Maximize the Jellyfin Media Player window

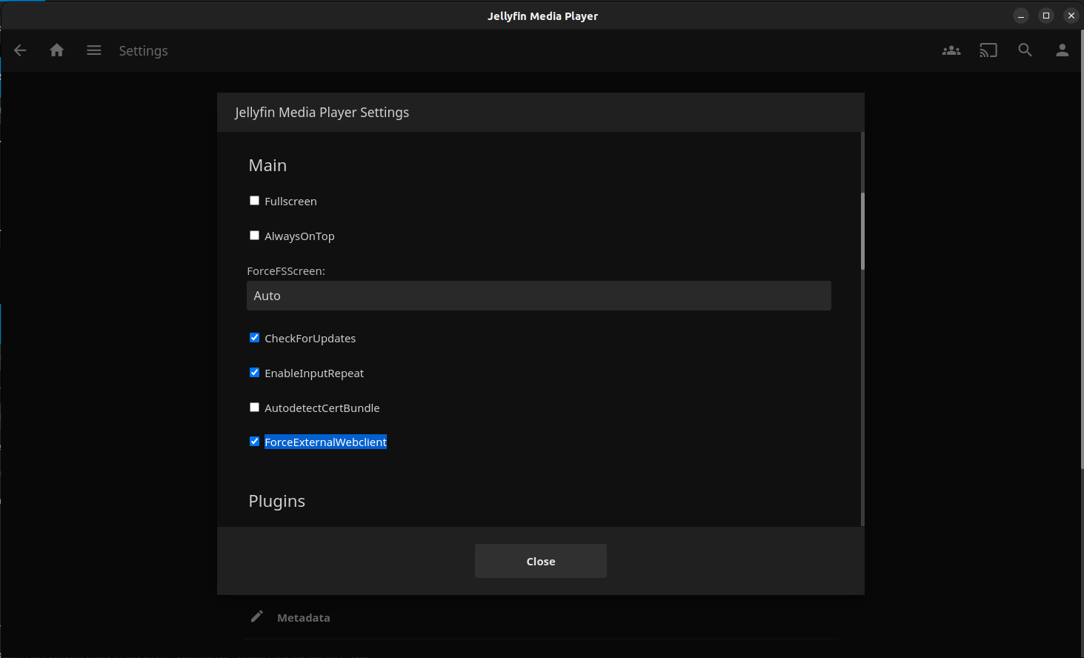pos(1046,16)
